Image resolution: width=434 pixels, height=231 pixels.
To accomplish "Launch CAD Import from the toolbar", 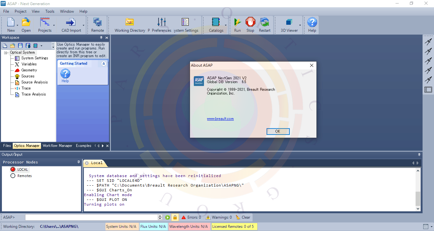I will [x=71, y=22].
